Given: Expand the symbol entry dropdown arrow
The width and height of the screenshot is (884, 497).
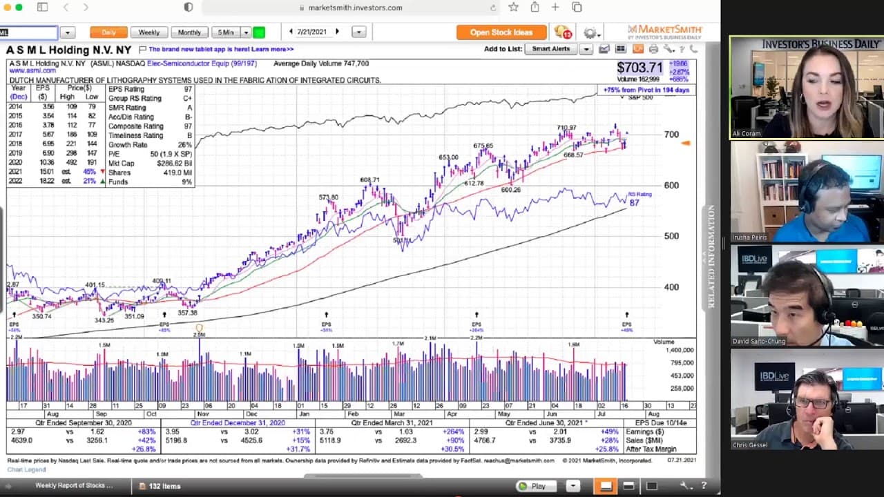Looking at the screenshot, I should click(67, 32).
